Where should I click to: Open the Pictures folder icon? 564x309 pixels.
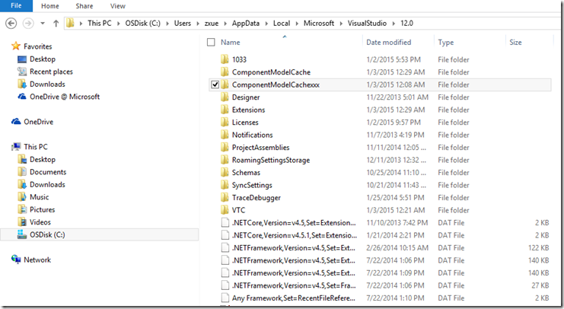click(x=22, y=209)
